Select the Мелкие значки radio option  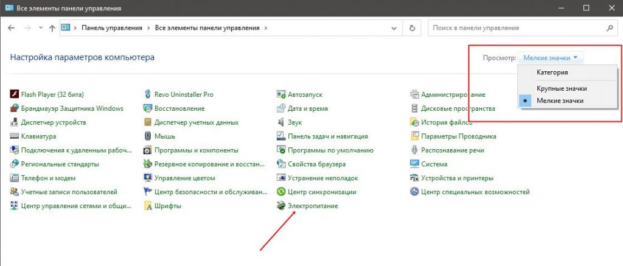[560, 100]
